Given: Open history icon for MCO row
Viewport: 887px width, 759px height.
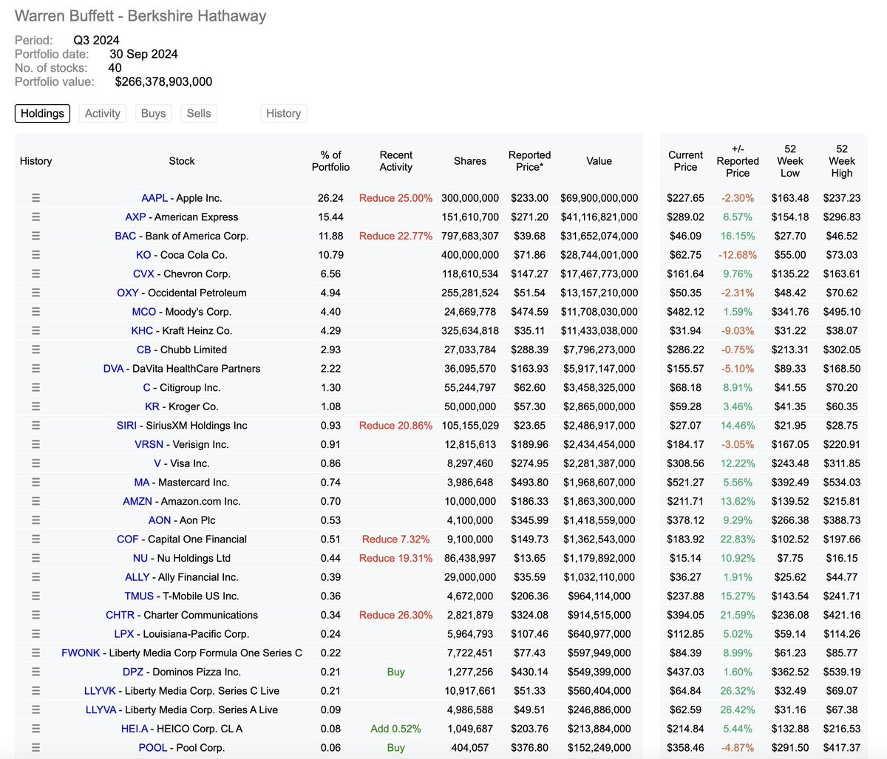Looking at the screenshot, I should [35, 312].
